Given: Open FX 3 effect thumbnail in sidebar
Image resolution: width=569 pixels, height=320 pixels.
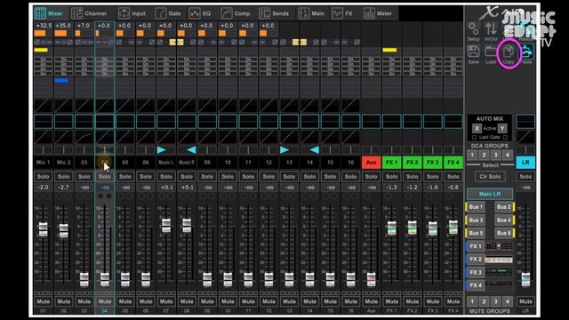Looking at the screenshot, I should coord(499,273).
